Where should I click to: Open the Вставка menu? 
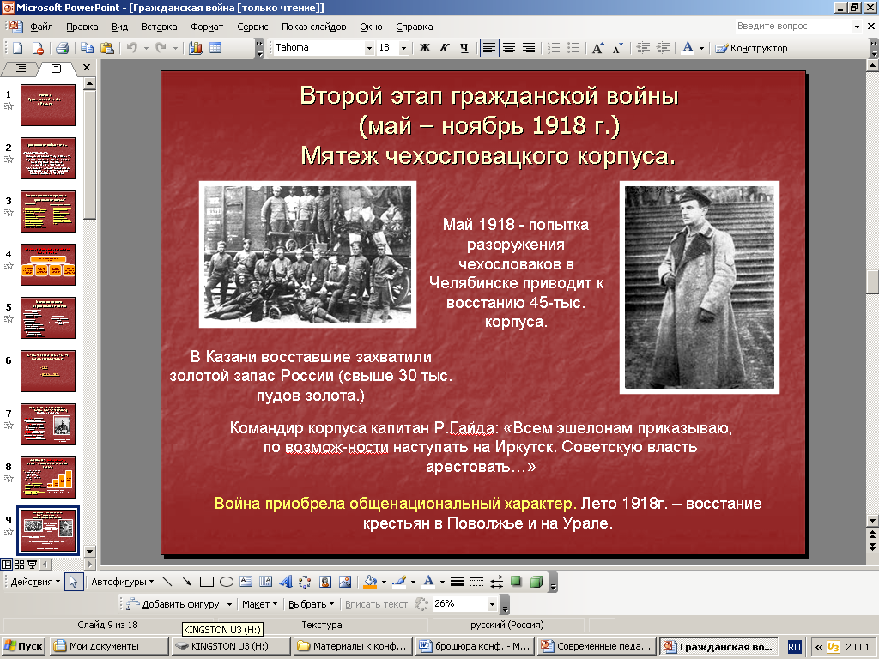tap(159, 27)
